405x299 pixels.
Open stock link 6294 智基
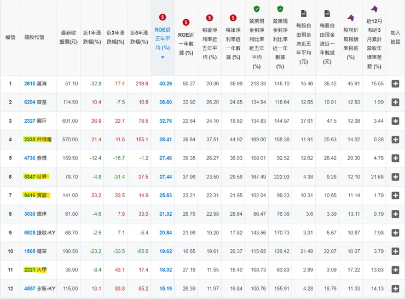(x=36, y=102)
